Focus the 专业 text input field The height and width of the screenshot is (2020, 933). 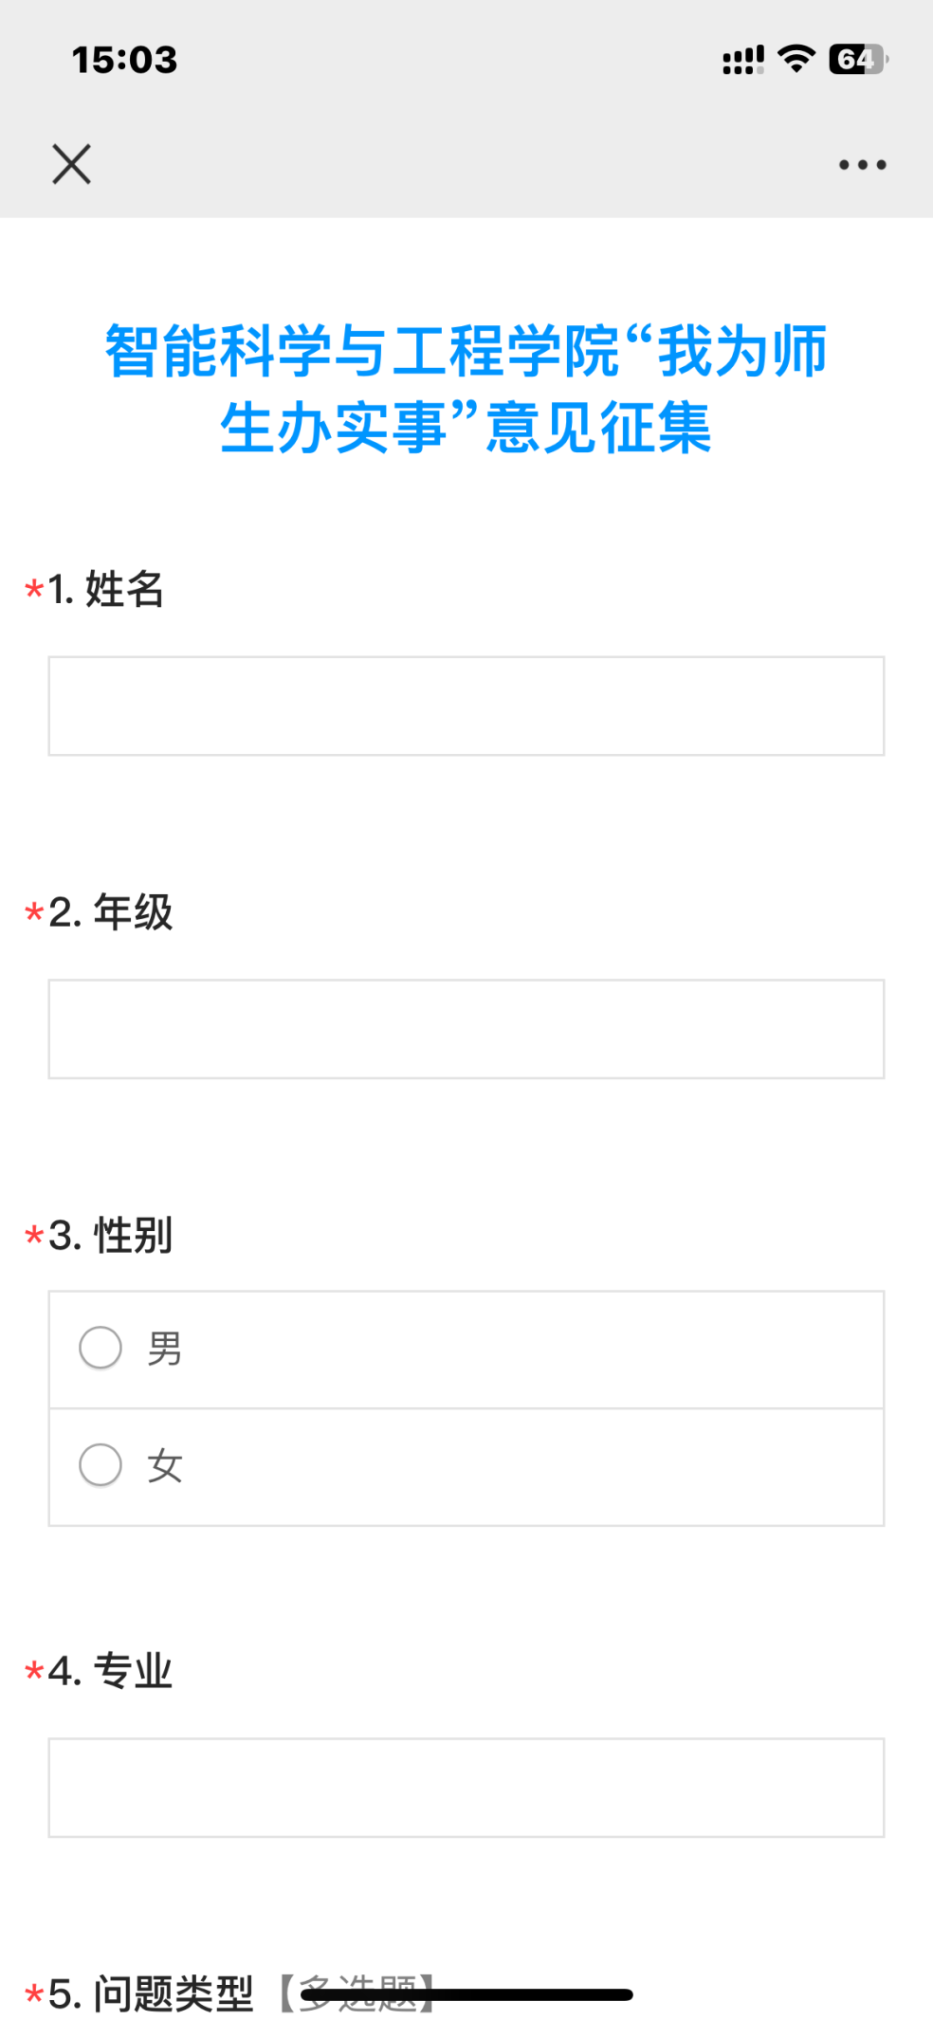pos(466,1788)
